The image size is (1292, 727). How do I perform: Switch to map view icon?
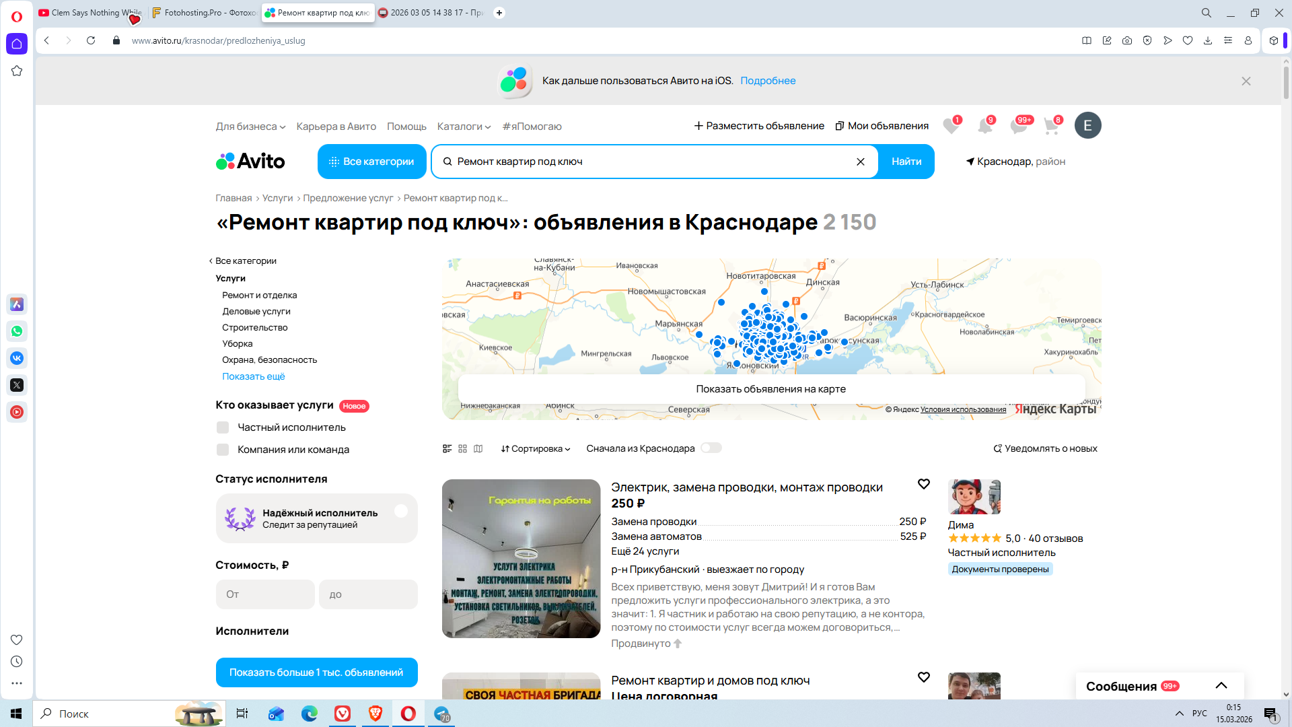(x=478, y=448)
